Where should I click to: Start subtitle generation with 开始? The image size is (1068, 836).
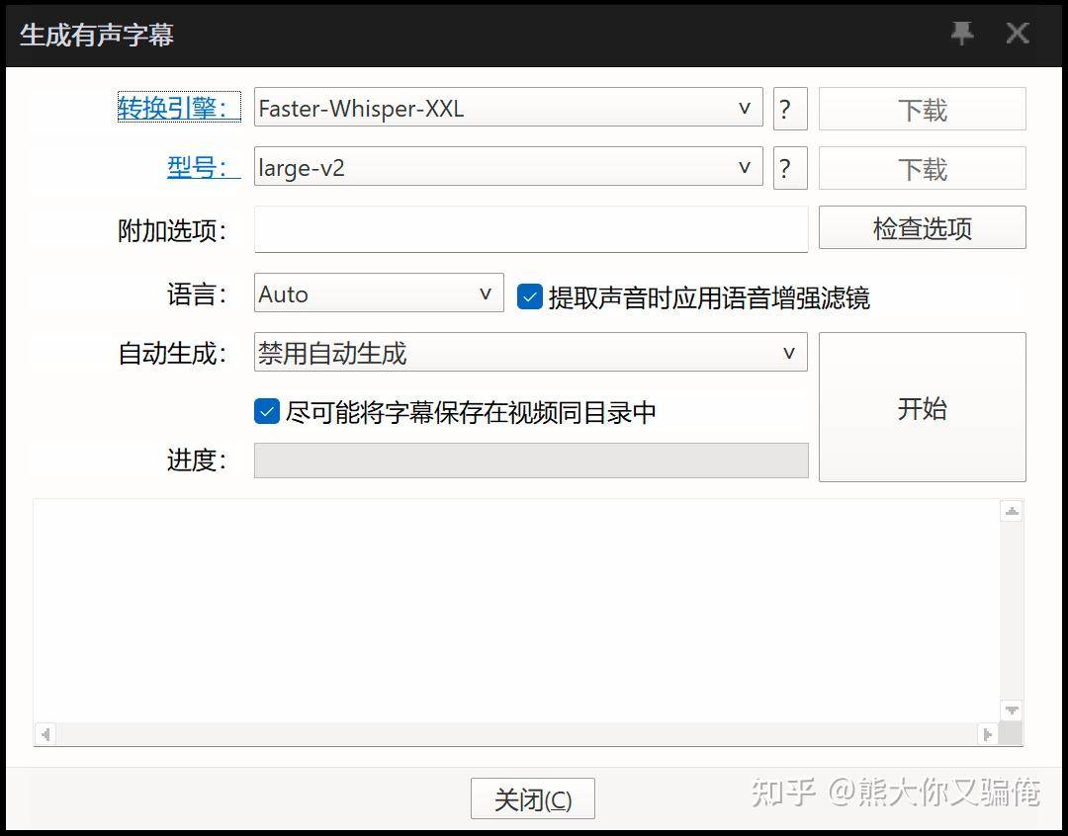[923, 407]
